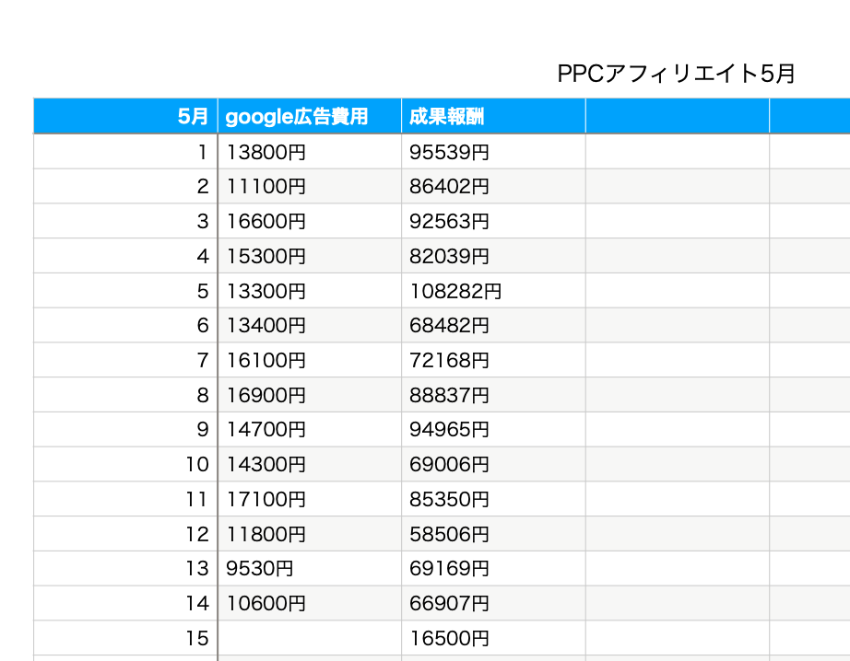Viewport: 850px width, 661px height.
Task: Select the 16500円 cell in row 15
Action: (493, 638)
